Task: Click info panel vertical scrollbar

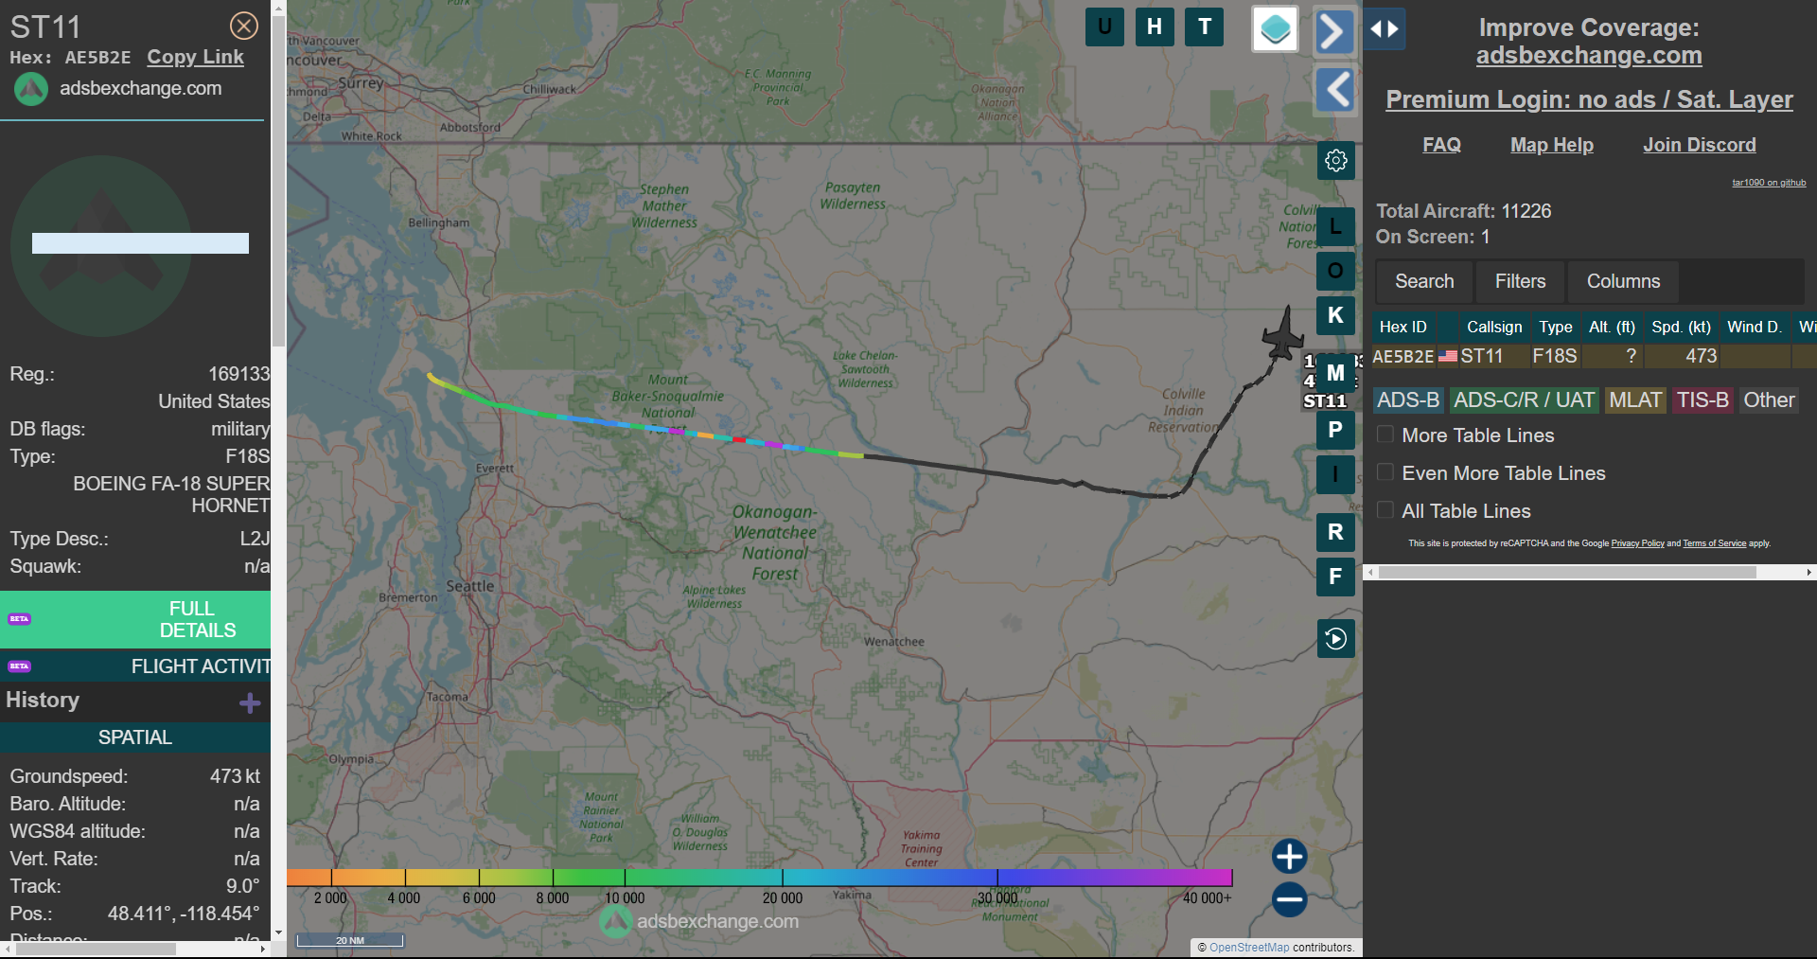Action: [278, 180]
